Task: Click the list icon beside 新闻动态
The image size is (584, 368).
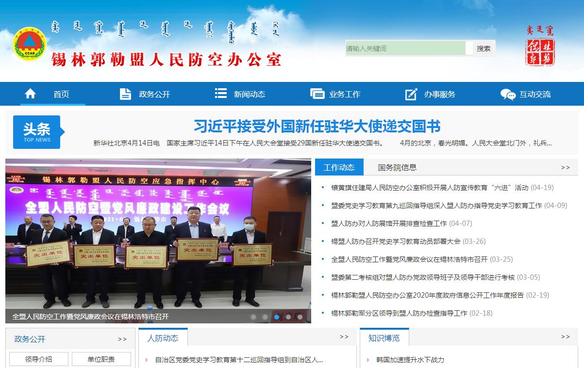Action: tap(221, 94)
